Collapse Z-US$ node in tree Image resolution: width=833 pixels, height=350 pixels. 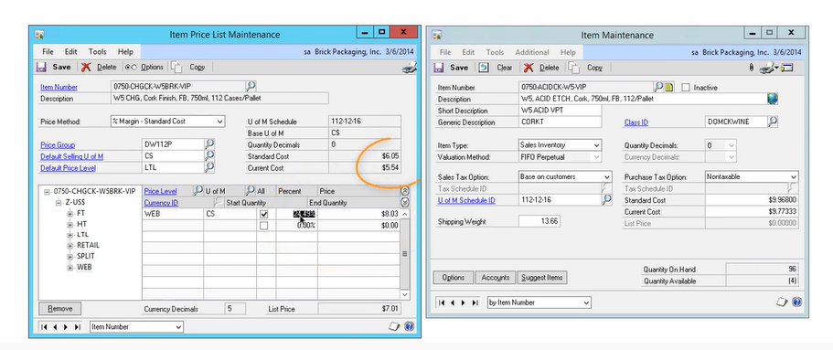click(x=59, y=202)
